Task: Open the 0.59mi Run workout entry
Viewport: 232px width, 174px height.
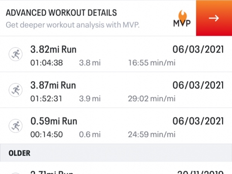Action: 116,126
